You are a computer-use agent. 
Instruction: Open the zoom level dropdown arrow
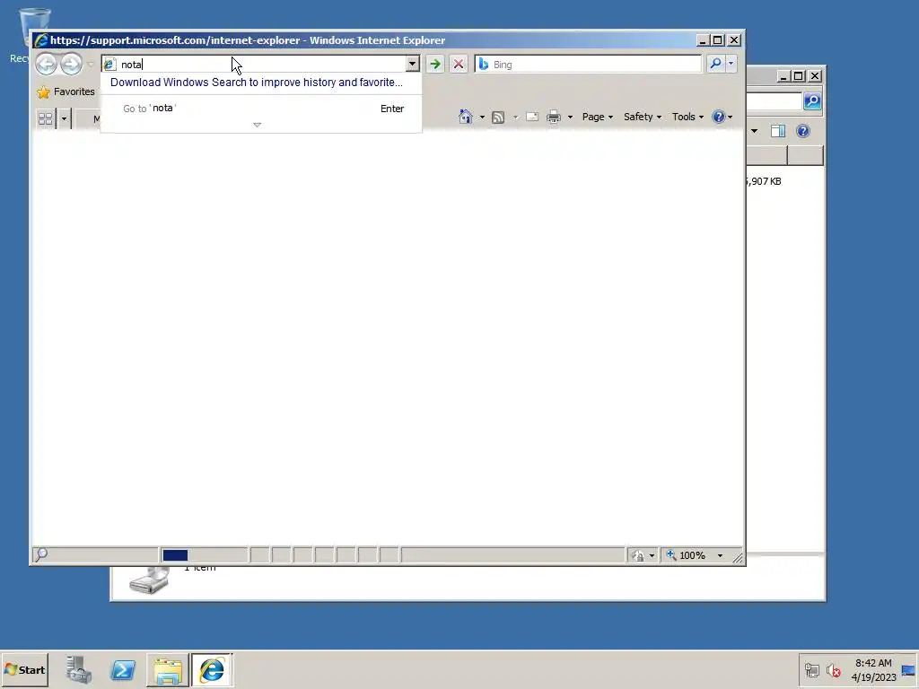(x=721, y=555)
